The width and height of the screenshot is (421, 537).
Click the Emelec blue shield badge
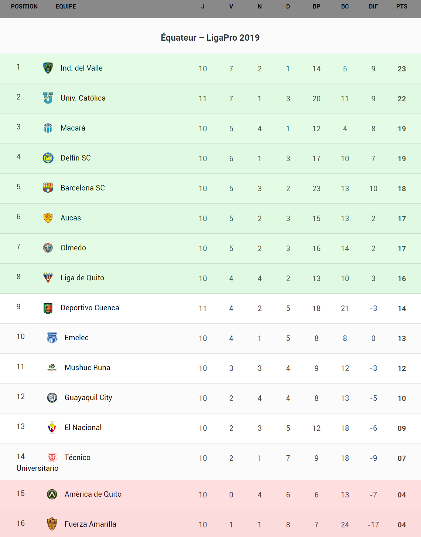[x=52, y=338]
